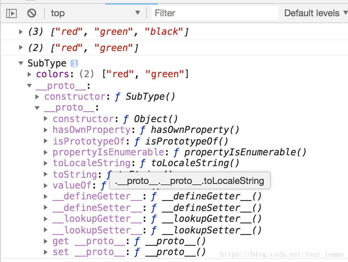Expand the __defineGetter__ entry

coord(46,196)
